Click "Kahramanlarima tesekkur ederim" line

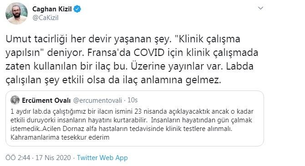tap(60, 137)
